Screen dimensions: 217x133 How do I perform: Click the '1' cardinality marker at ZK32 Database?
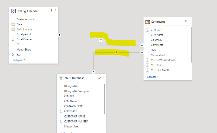point(94,72)
